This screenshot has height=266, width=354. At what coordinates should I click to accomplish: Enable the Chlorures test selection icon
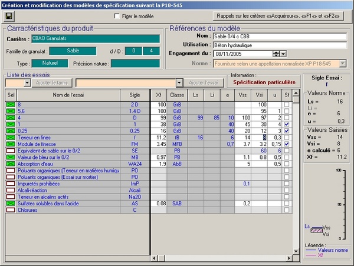click(11, 210)
